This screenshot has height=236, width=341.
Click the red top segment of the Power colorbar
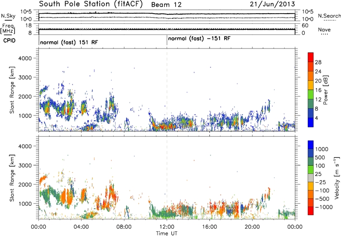coord(311,57)
